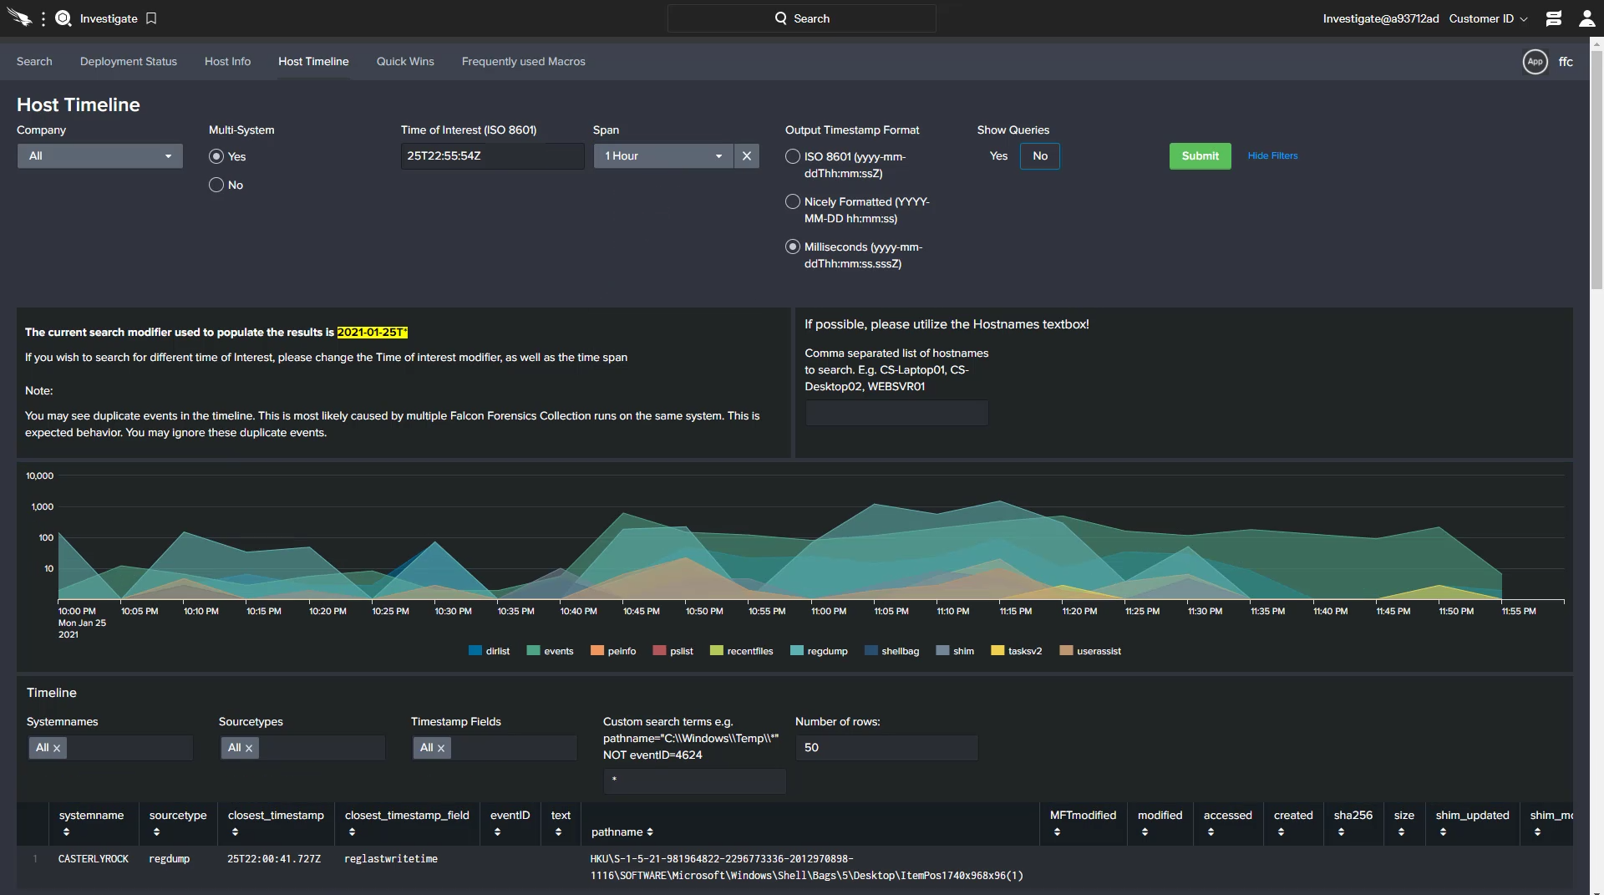Select Multi-System No radio button
Screen dimensions: 1604x895
coord(216,185)
